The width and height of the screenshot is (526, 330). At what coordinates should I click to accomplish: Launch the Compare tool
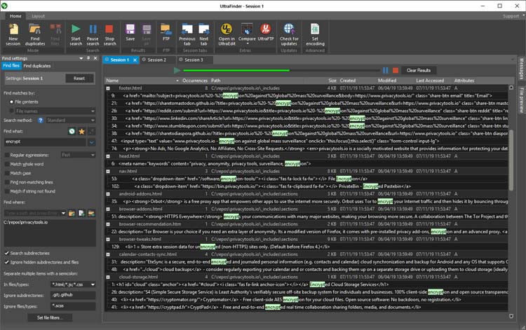pyautogui.click(x=247, y=34)
